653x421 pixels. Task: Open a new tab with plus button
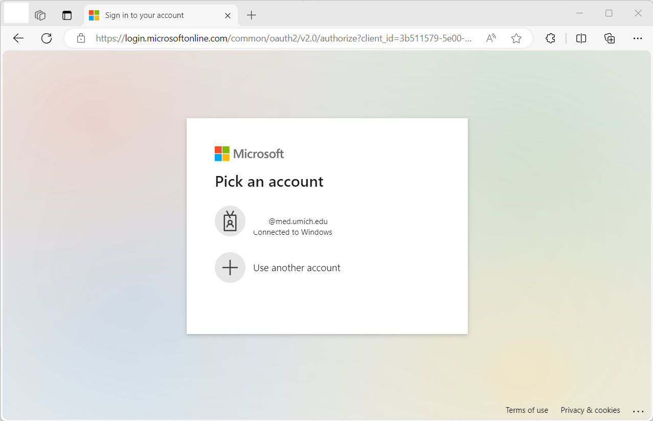[251, 15]
